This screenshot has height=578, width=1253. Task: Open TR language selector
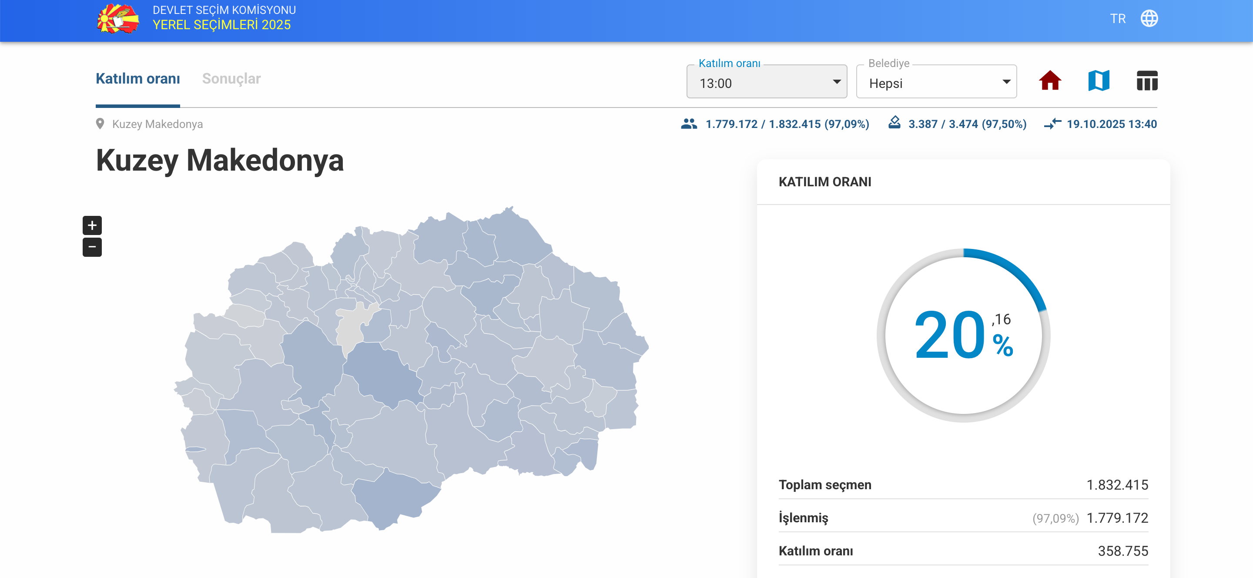point(1117,18)
